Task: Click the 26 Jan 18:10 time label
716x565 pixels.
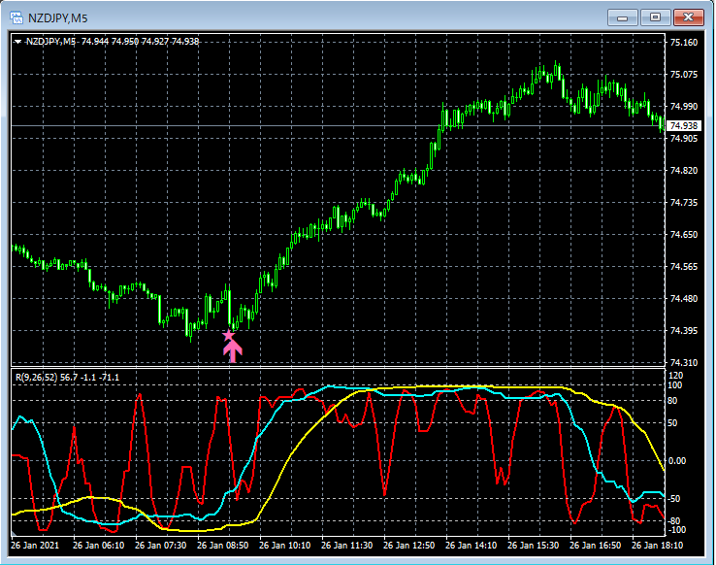Action: tap(657, 546)
